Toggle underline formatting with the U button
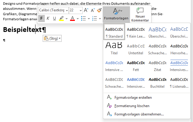This screenshot has width=193, height=122. (x=54, y=18)
